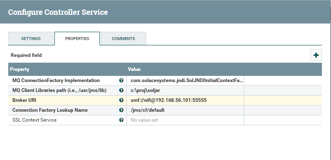Select the Properties tab
331x160 pixels.
[x=77, y=39]
